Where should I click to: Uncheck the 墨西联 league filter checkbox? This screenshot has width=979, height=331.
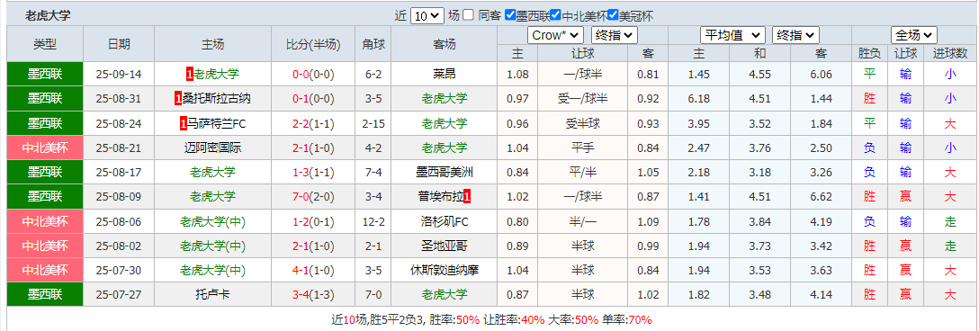510,15
